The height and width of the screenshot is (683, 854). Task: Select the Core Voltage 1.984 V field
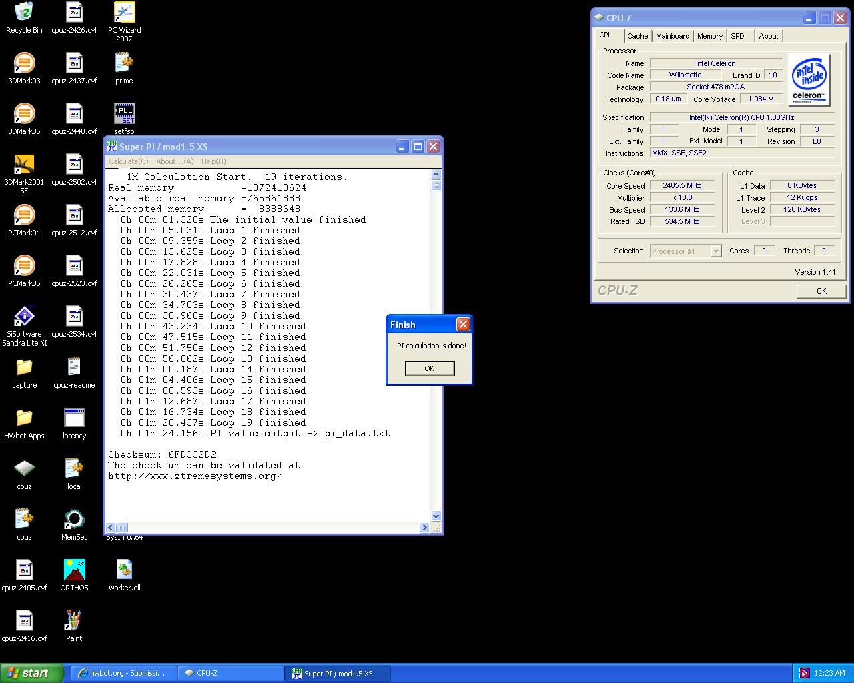[761, 99]
